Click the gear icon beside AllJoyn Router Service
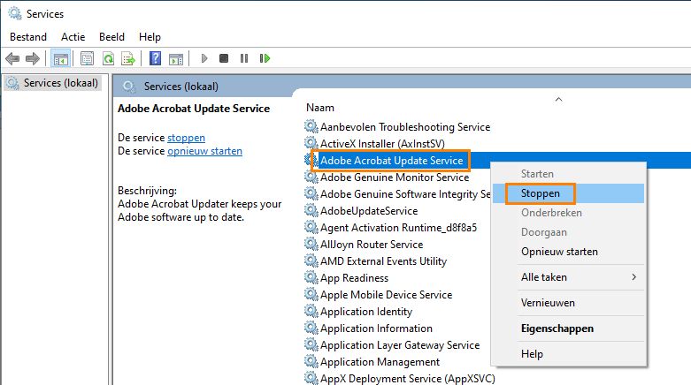 [x=311, y=245]
